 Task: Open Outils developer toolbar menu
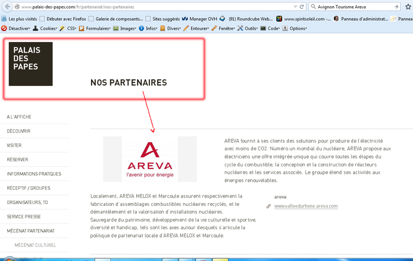pos(248,29)
